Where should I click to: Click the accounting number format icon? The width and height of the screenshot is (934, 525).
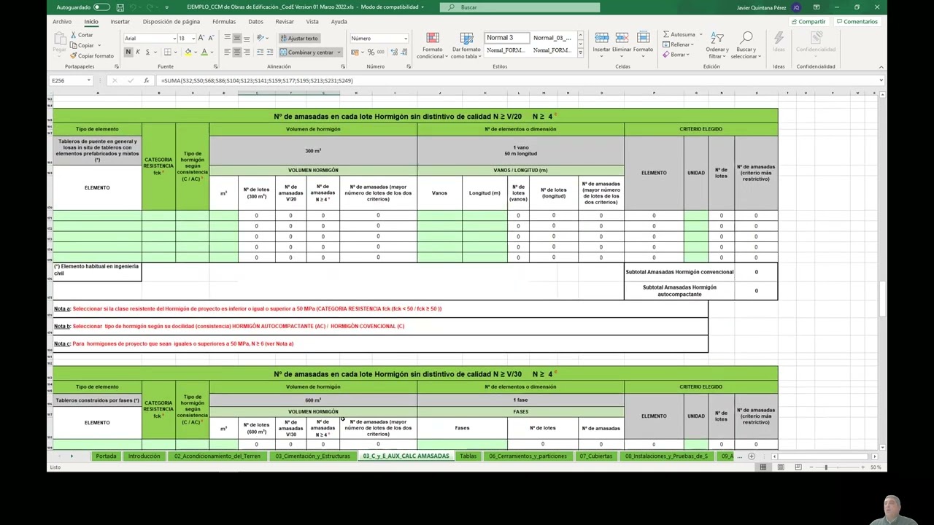pyautogui.click(x=355, y=52)
